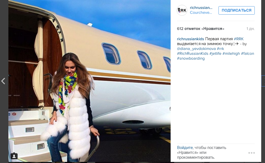
Task: Open @diana_yevdokimova mention link
Action: coord(196,49)
